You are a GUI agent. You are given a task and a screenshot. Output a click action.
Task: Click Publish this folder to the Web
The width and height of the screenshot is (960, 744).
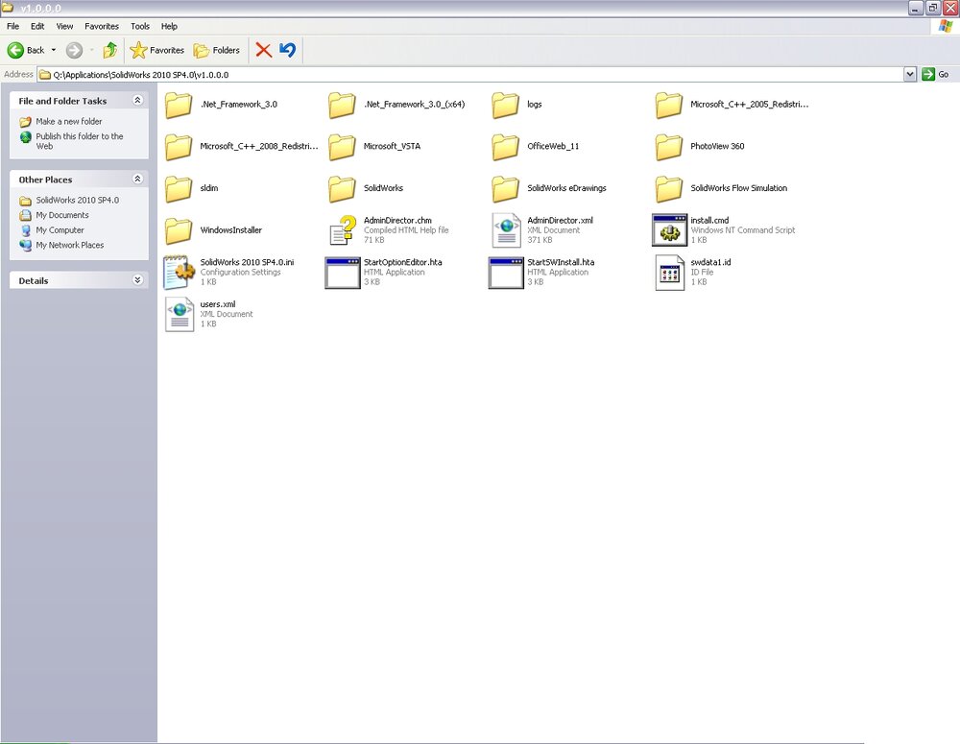point(79,141)
